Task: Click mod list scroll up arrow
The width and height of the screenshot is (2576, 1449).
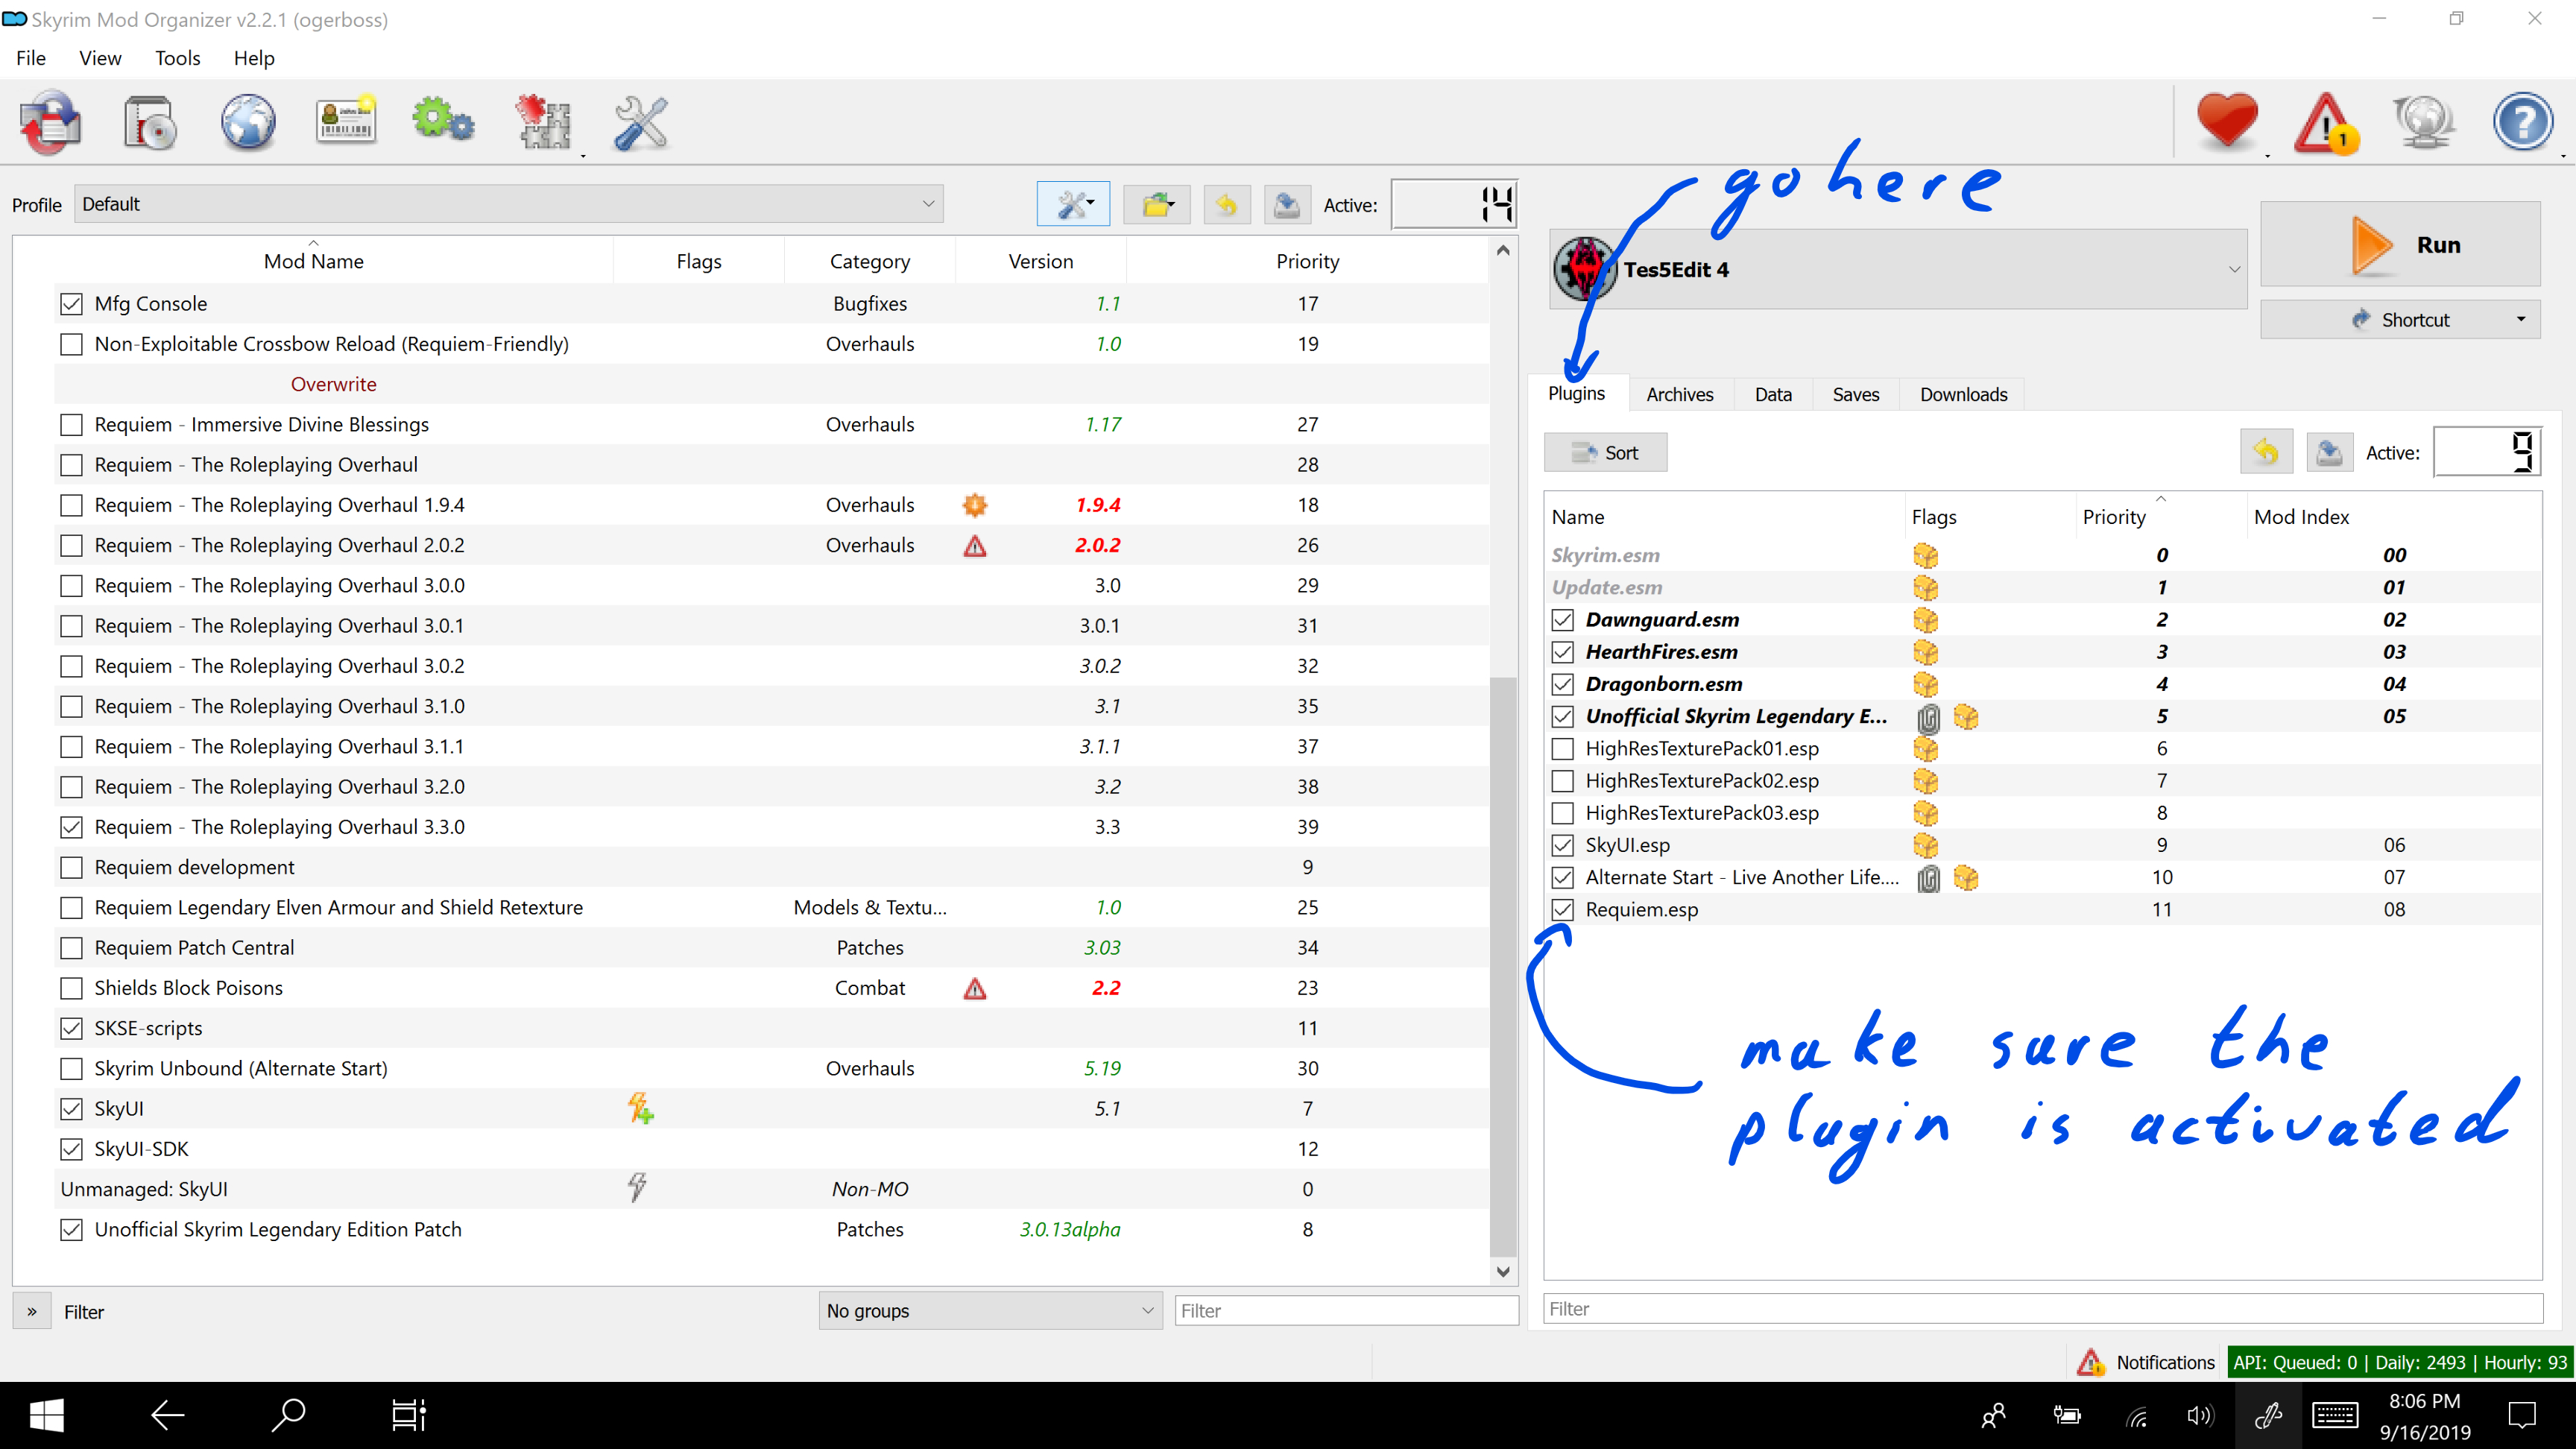Action: 1502,250
